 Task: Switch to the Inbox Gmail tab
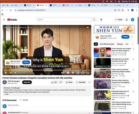coord(16,5)
